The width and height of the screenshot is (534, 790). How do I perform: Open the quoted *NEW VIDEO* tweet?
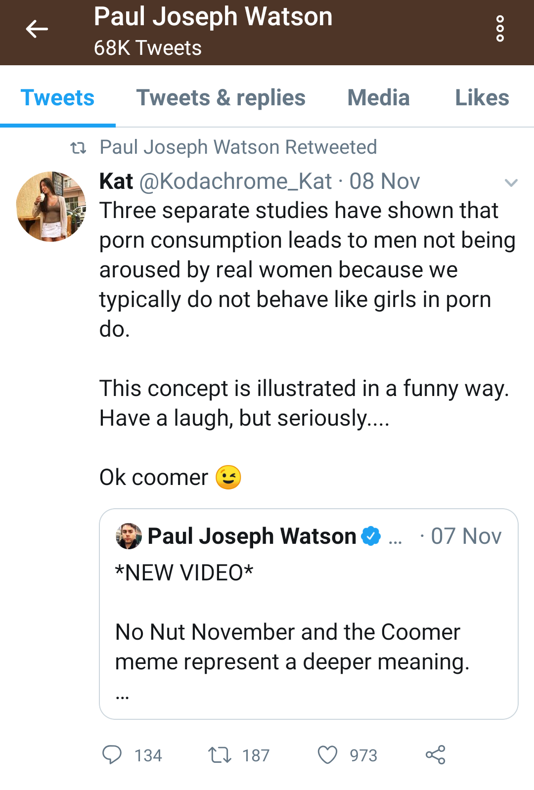[309, 633]
